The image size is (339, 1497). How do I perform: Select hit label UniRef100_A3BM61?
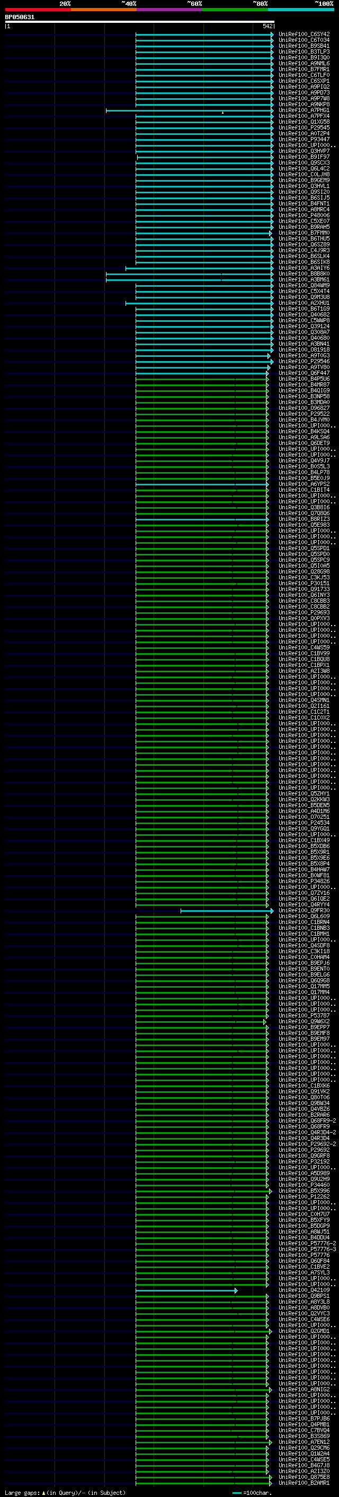[x=304, y=279]
